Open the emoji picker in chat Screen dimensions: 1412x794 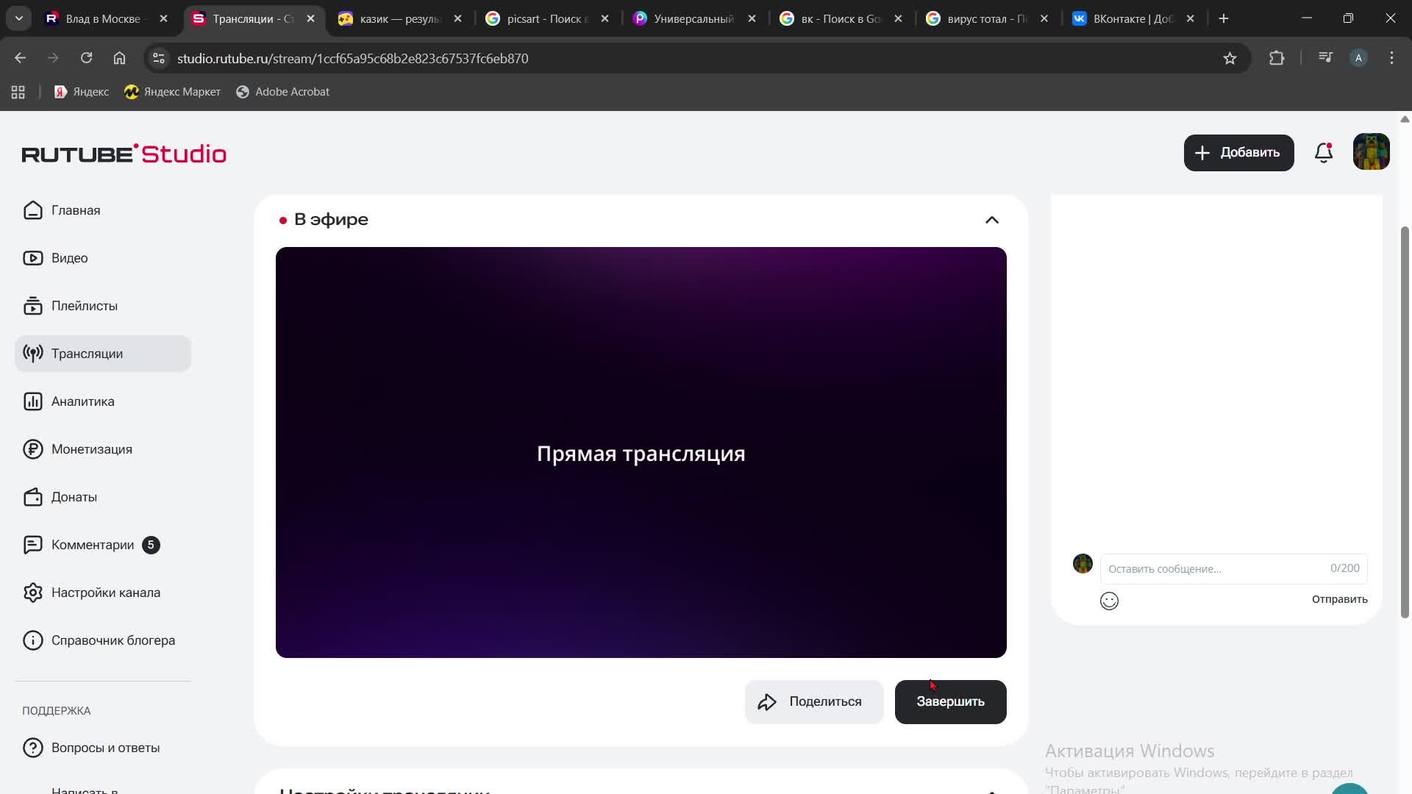click(1109, 601)
